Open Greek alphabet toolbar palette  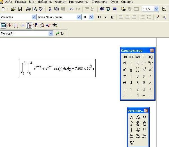point(48,25)
